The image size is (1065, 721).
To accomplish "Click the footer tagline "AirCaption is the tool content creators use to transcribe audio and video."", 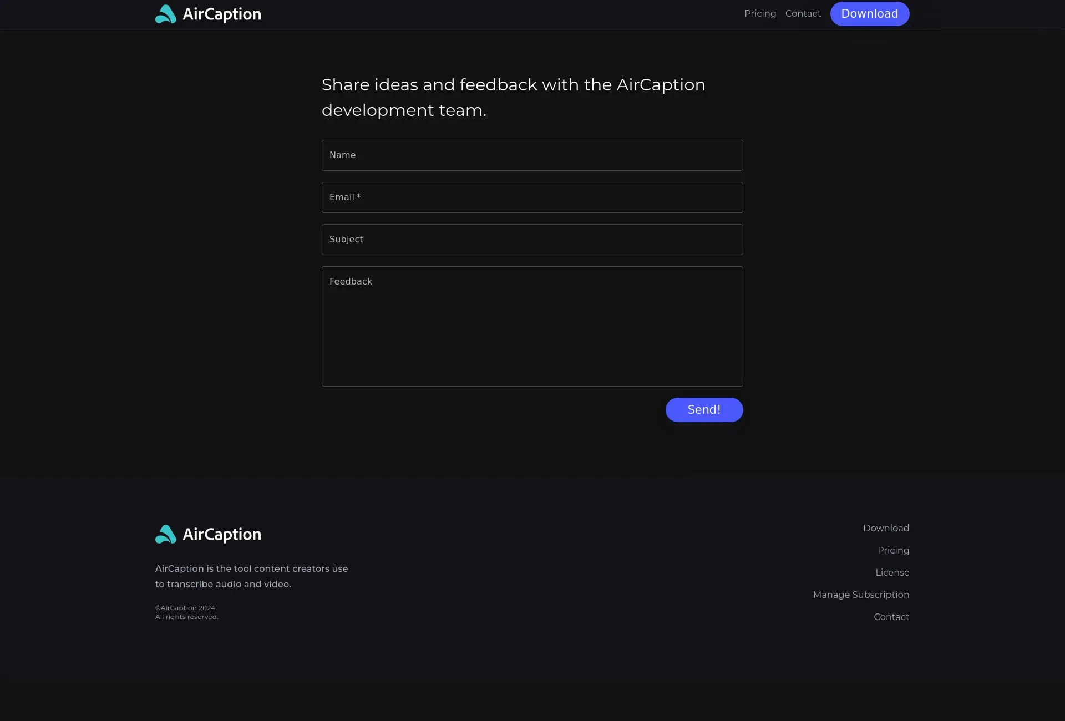I will point(252,576).
